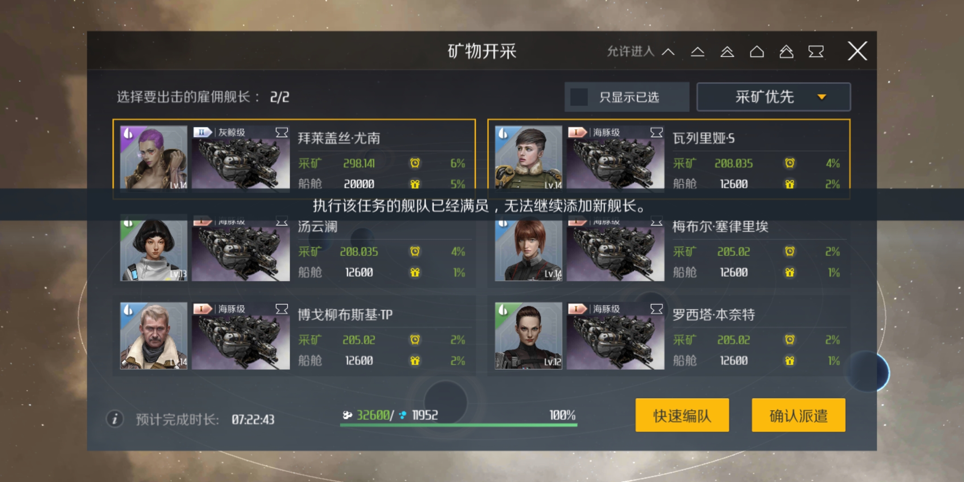The image size is (964, 482).
Task: Click the alarm clock icon in 博戈柳布斯基·TP row
Action: pos(415,340)
